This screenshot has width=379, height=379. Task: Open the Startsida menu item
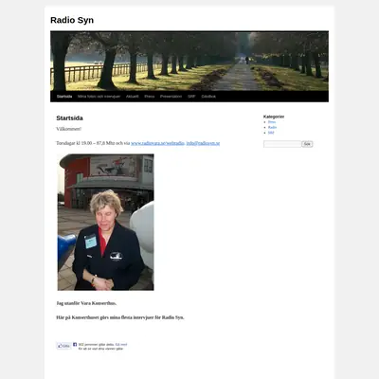64,97
